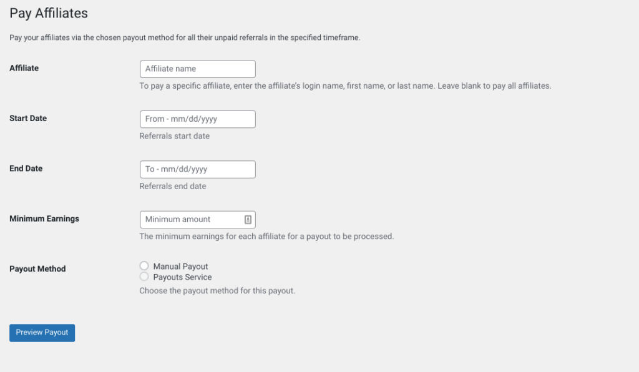639x372 pixels.
Task: Click the 'Referrals end date' help text
Action: tap(173, 186)
